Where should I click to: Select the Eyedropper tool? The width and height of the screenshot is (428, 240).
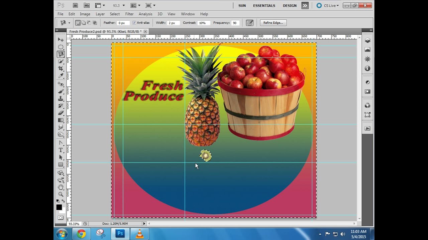coord(61,76)
